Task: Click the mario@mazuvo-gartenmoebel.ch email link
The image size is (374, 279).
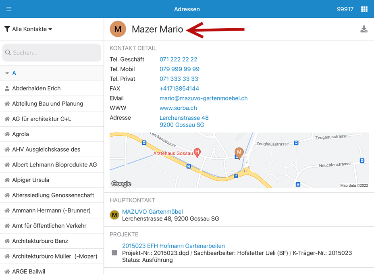Action: coord(204,98)
